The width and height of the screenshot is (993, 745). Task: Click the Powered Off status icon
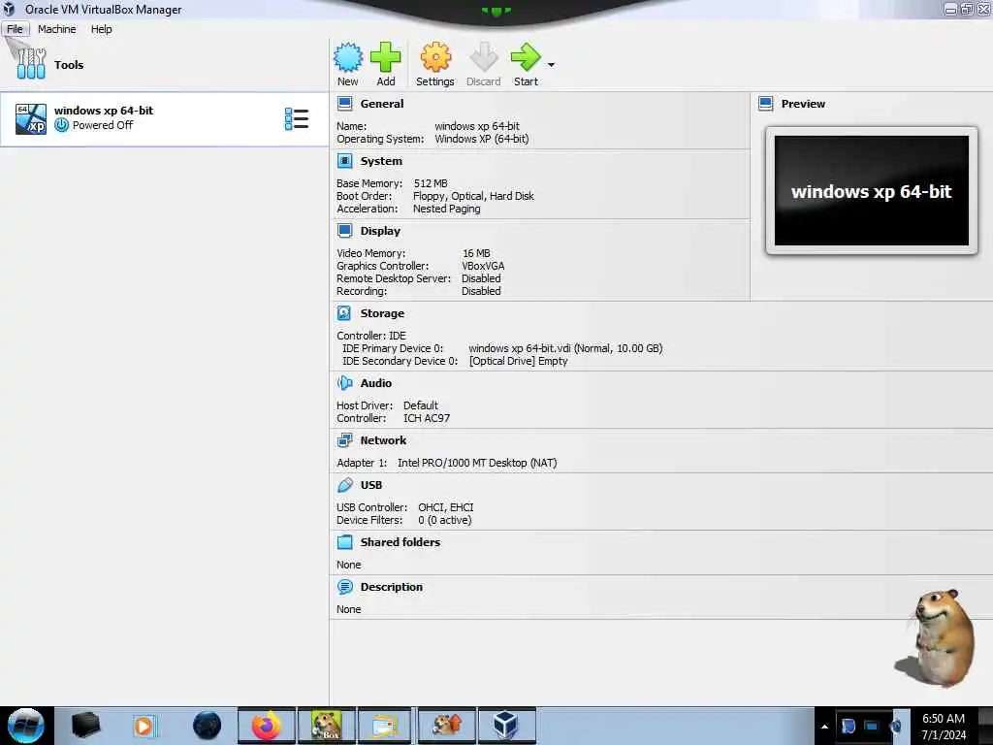(x=61, y=125)
